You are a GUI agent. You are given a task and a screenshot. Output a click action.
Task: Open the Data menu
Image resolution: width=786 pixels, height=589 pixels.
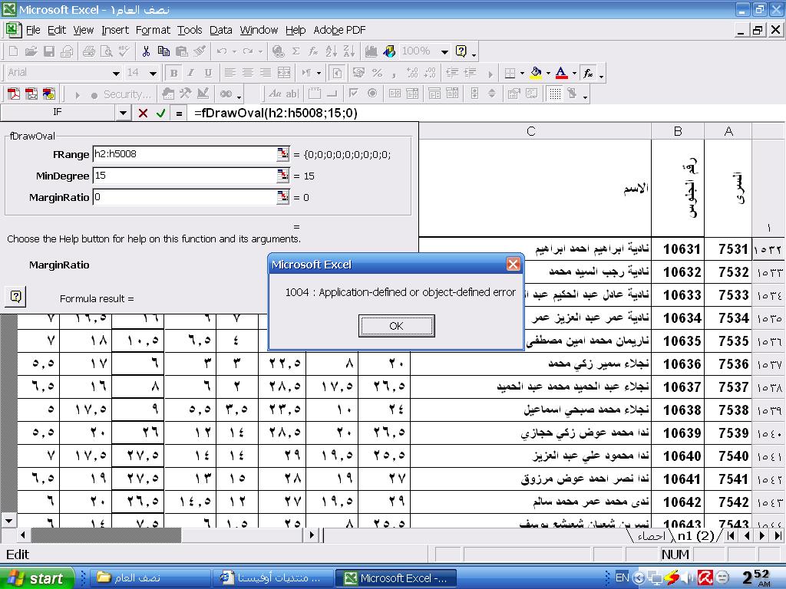point(220,30)
